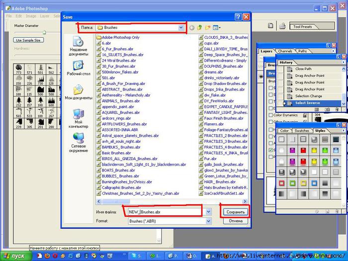
Task: Select the file ASSORTED-INNA.ABR
Action: point(117,130)
